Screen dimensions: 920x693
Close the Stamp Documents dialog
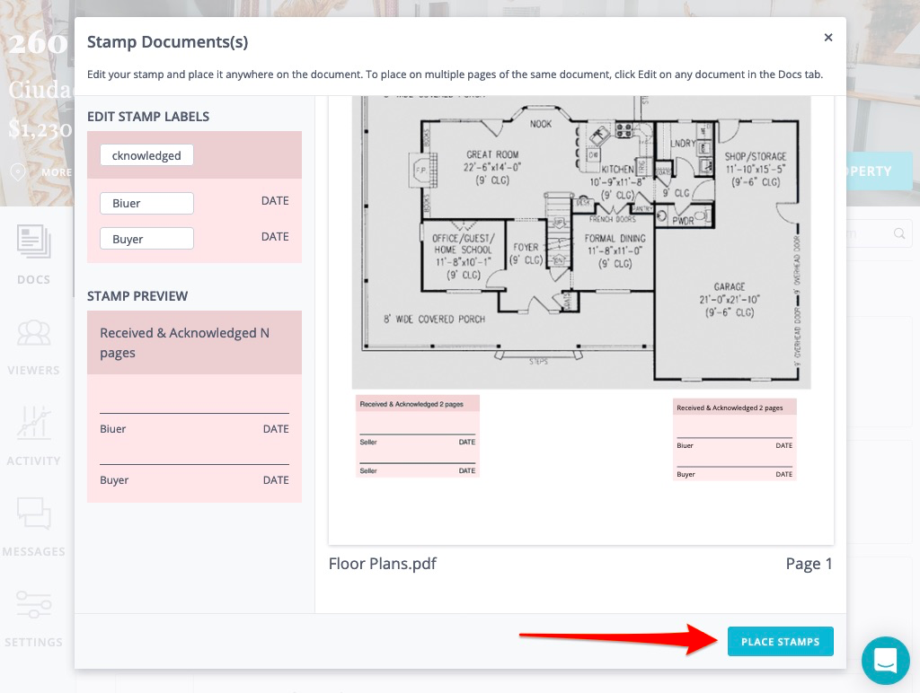pyautogui.click(x=827, y=38)
